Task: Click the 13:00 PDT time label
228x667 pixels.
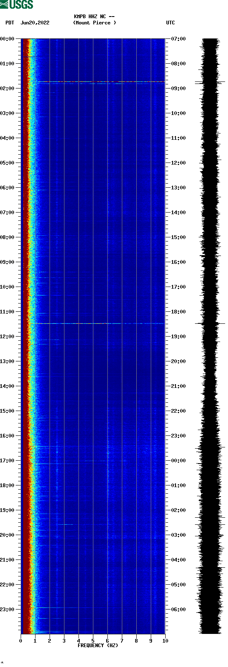Action: point(7,361)
